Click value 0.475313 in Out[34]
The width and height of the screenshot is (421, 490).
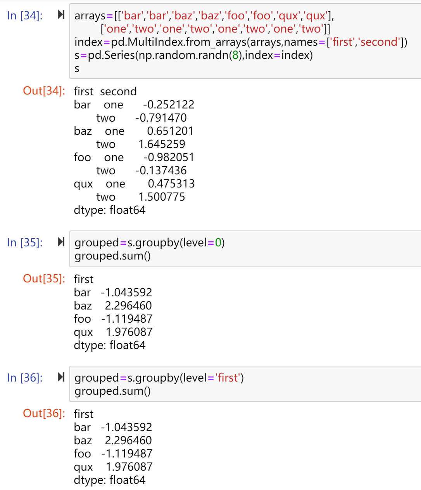pyautogui.click(x=171, y=184)
